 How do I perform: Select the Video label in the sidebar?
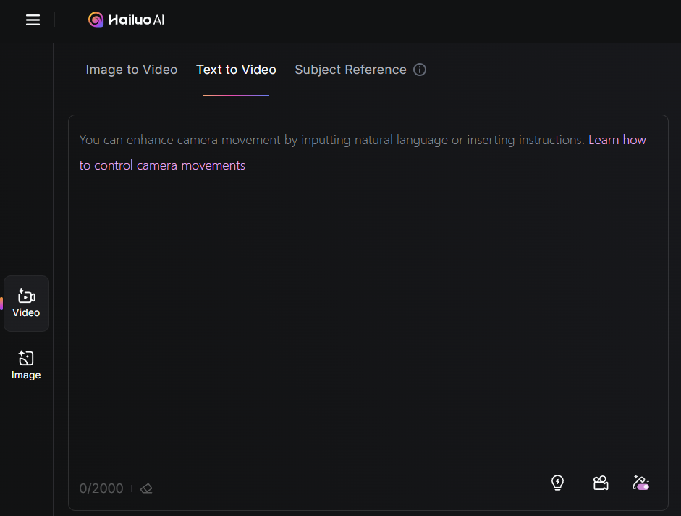tap(26, 313)
